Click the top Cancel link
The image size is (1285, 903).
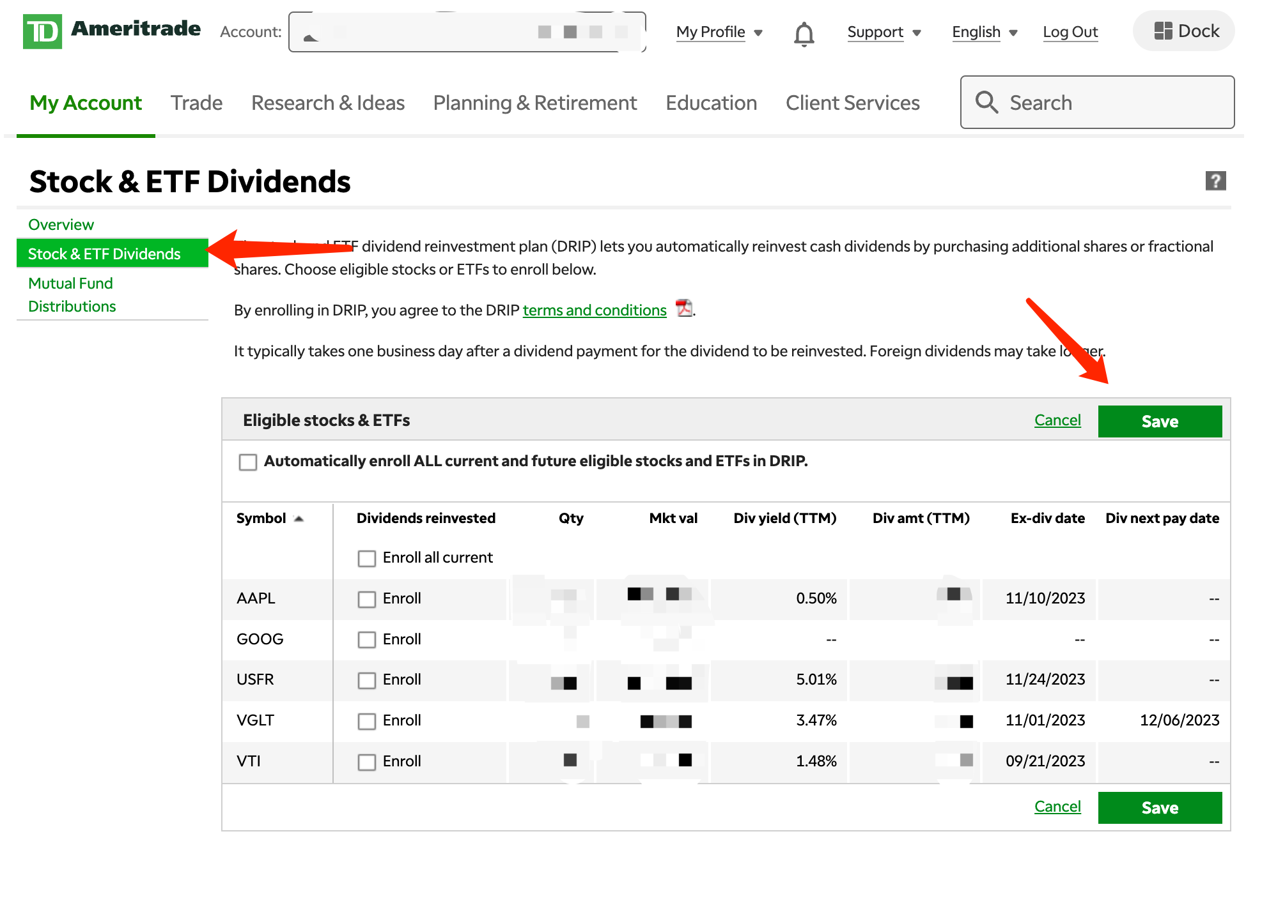1057,420
